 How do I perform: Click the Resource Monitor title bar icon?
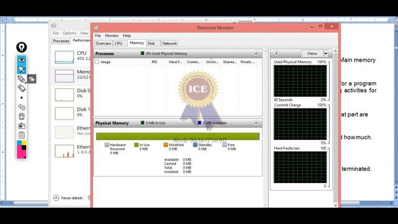pos(96,27)
